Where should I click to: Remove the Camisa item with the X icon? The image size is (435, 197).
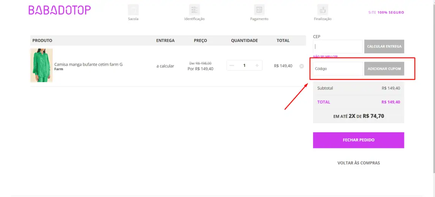coord(302,66)
